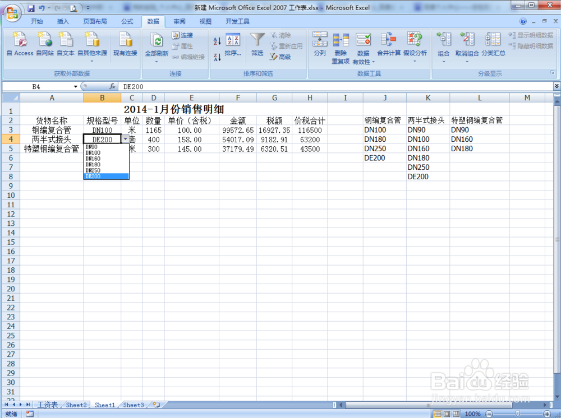561x418 pixels.
Task: Click Remove Duplicates (删除重复项)
Action: coord(341,48)
